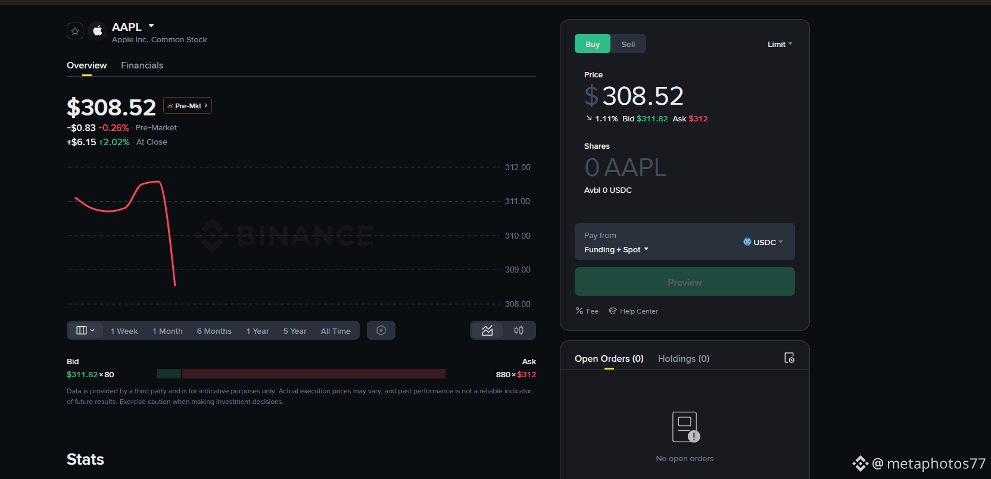
Task: Click the bid/ask depth ratio bar
Action: 301,374
